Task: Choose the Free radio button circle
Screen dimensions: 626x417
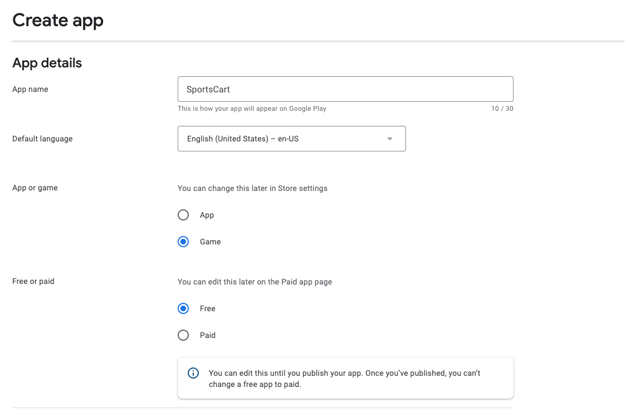Action: tap(183, 308)
